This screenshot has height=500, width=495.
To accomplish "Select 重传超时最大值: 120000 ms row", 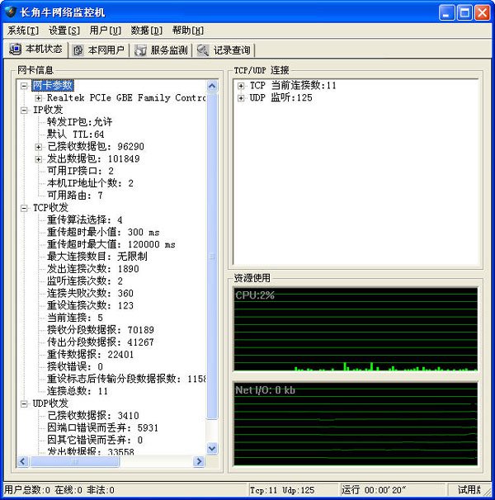I will click(111, 244).
